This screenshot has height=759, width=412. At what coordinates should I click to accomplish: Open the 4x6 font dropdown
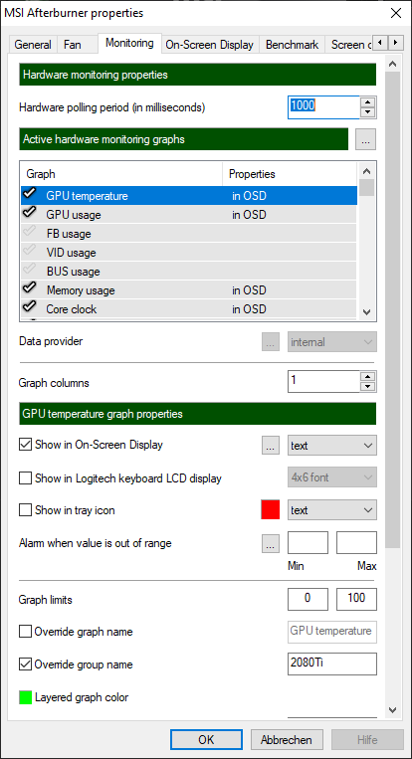pos(332,477)
